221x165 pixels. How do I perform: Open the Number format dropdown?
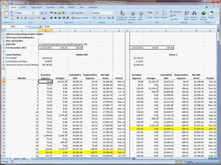(x=113, y=13)
